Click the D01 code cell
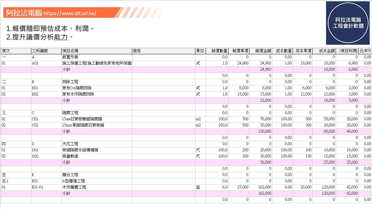The width and height of the screenshot is (372, 209). (46, 150)
